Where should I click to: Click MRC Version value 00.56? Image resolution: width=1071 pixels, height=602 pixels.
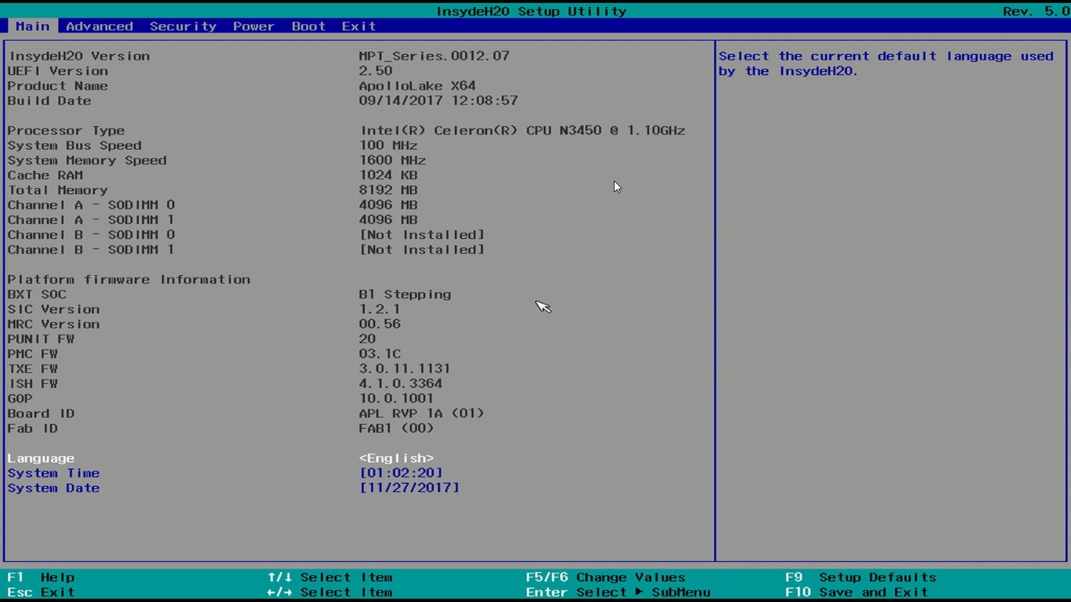(x=380, y=324)
